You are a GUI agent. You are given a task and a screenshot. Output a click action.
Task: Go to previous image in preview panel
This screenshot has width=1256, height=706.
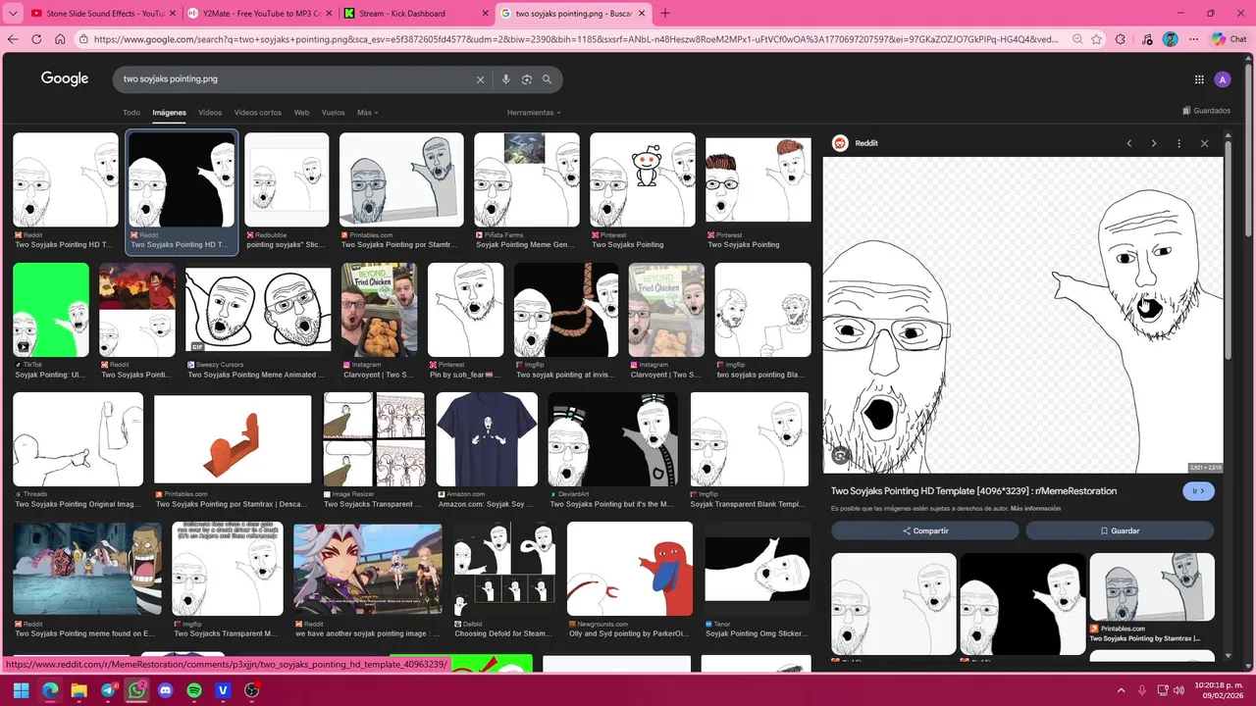coord(1128,143)
